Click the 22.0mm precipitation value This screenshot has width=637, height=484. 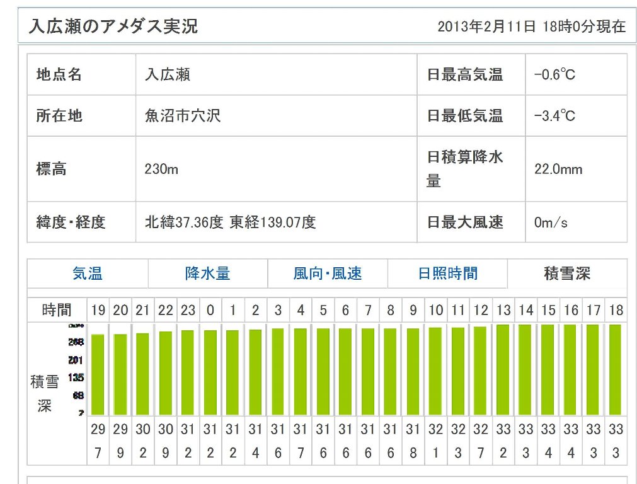coord(558,170)
